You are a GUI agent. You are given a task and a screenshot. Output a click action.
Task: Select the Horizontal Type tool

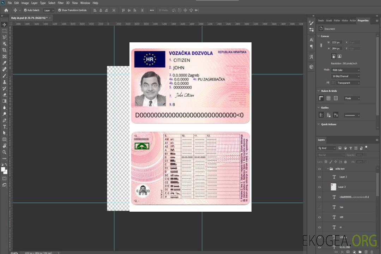click(4, 127)
